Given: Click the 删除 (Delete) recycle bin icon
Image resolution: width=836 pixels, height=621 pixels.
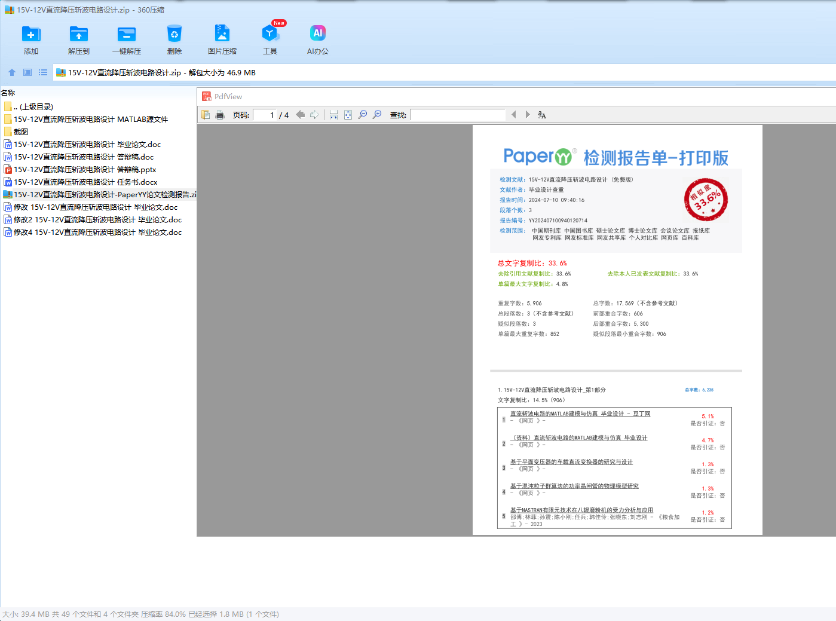Looking at the screenshot, I should (174, 35).
